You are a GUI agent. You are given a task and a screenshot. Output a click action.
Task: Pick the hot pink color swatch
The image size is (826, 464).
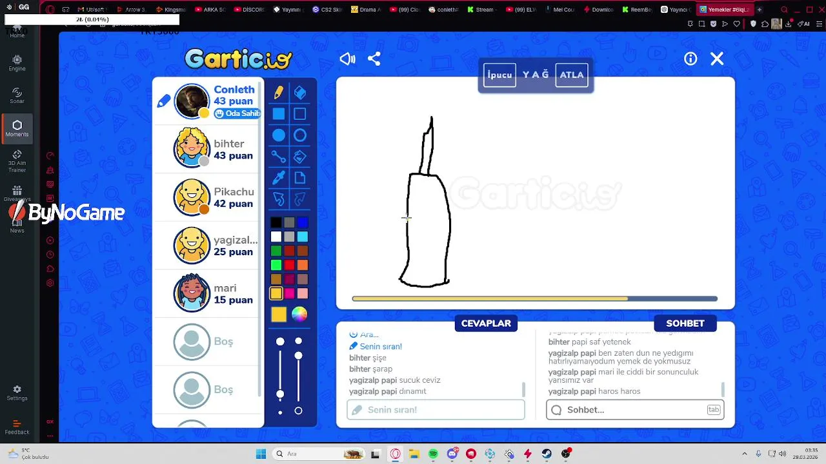pos(289,293)
